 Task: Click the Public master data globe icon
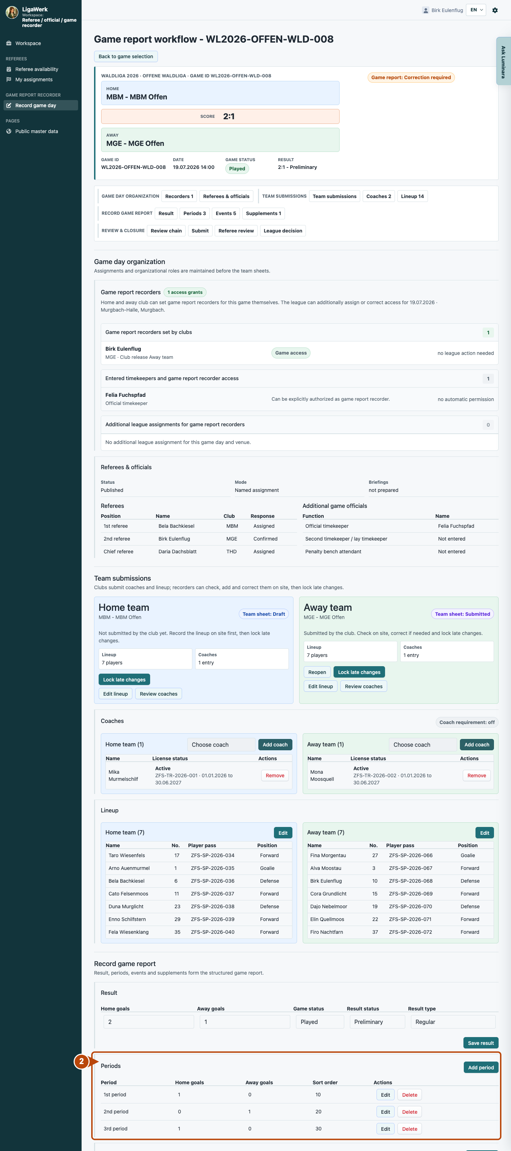(x=9, y=131)
